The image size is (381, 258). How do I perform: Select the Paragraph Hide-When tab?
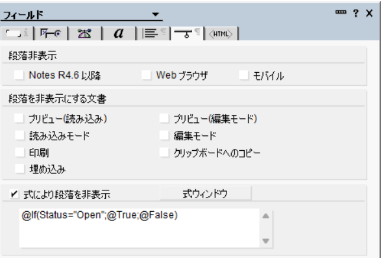pos(187,33)
